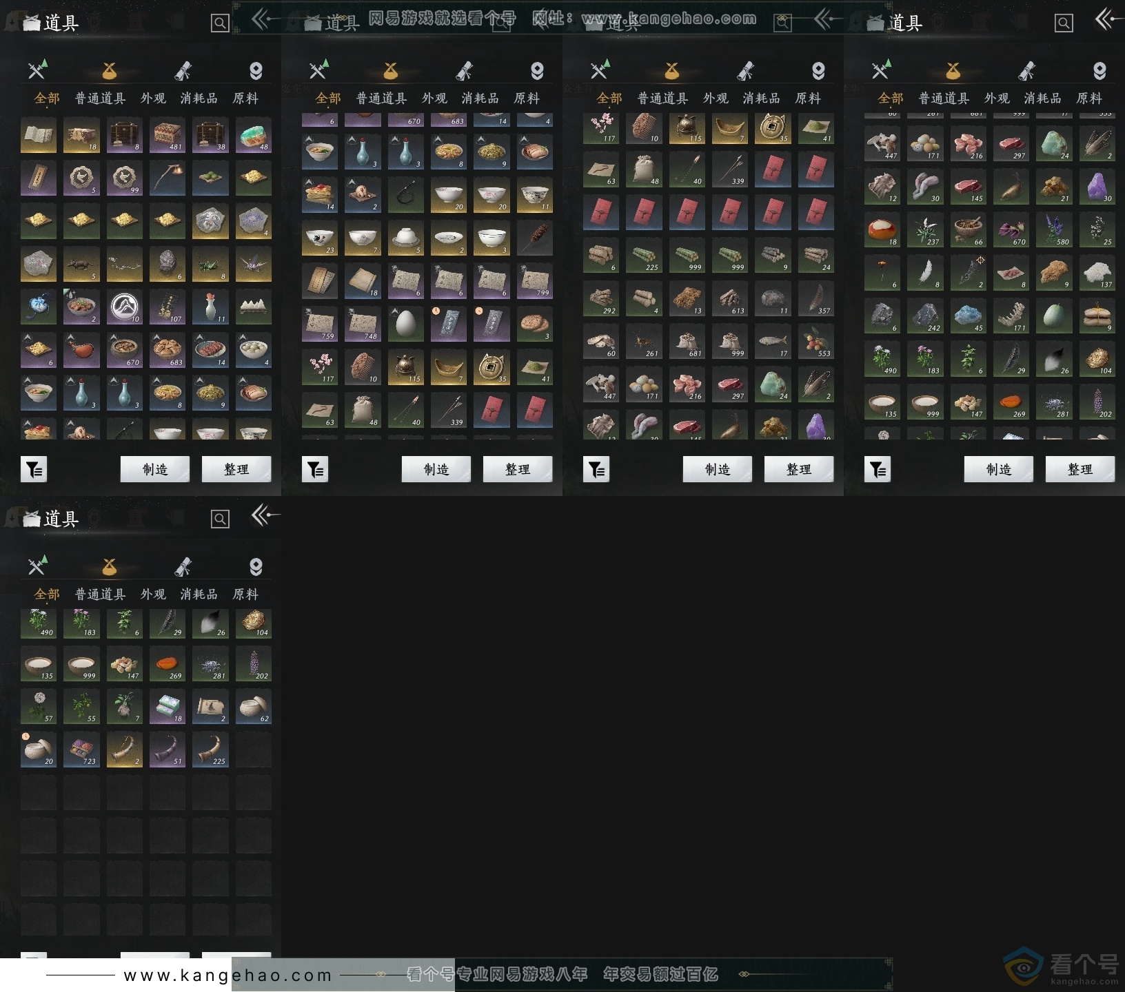
Task: Click the item bag icon in the bottom-left panel
Action: click(x=109, y=566)
